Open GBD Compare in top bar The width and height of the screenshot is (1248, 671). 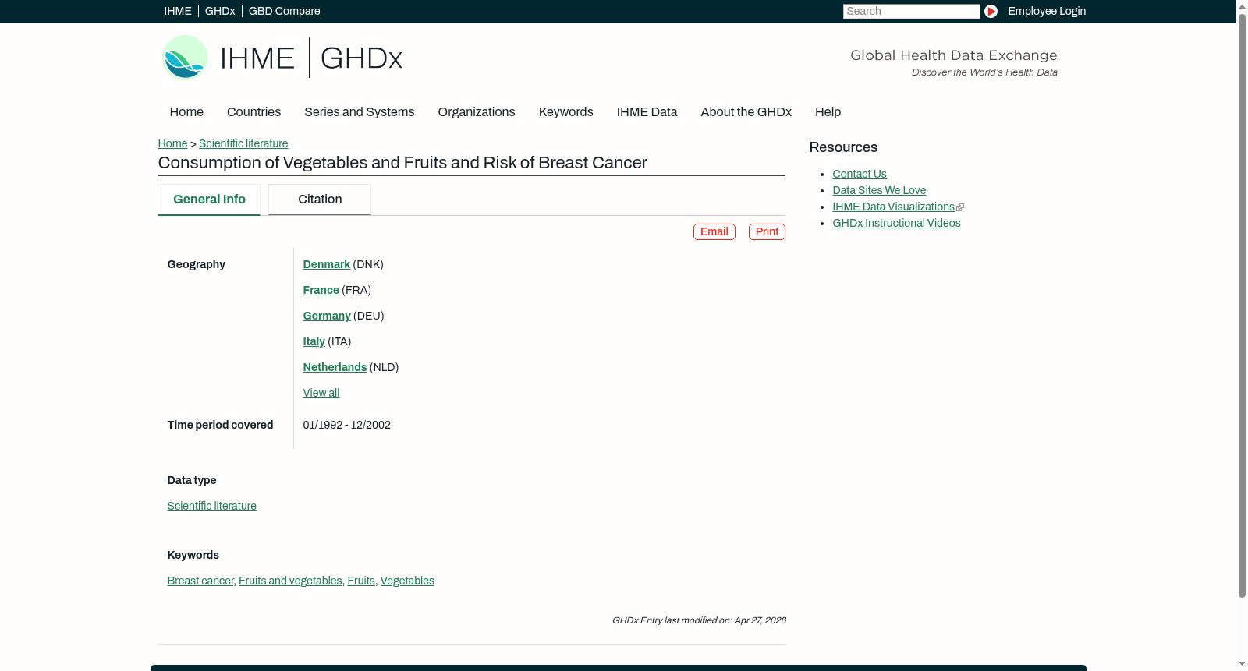(285, 11)
